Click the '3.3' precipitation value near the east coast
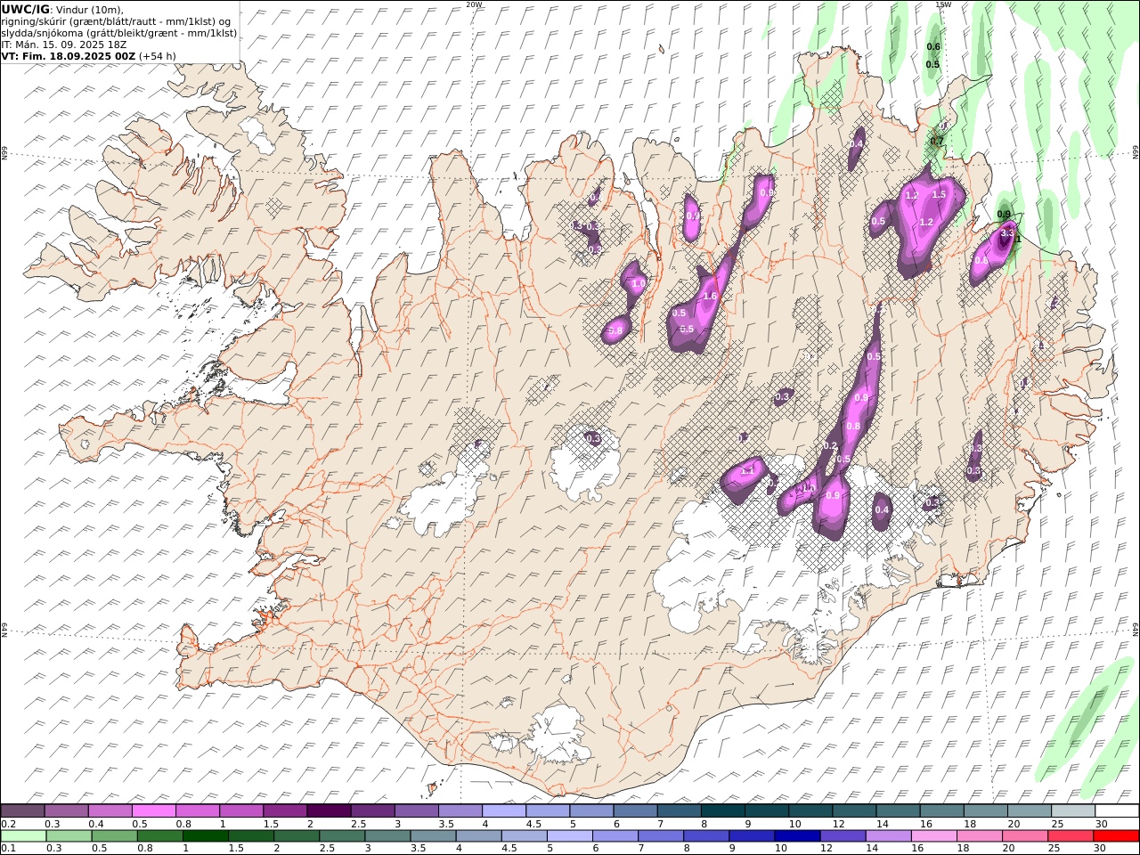 coord(1007,233)
